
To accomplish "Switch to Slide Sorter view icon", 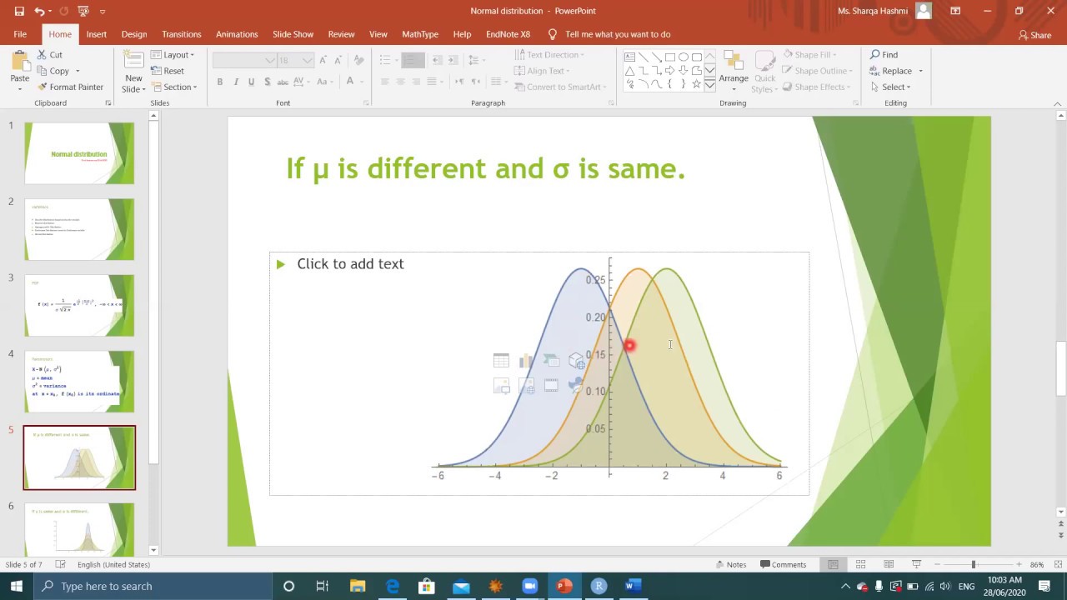I will 861,564.
